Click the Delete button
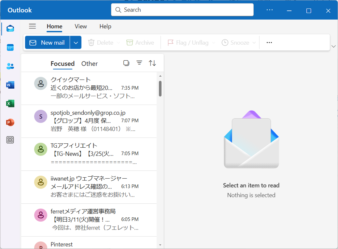Image resolution: width=338 pixels, height=249 pixels. tap(101, 43)
